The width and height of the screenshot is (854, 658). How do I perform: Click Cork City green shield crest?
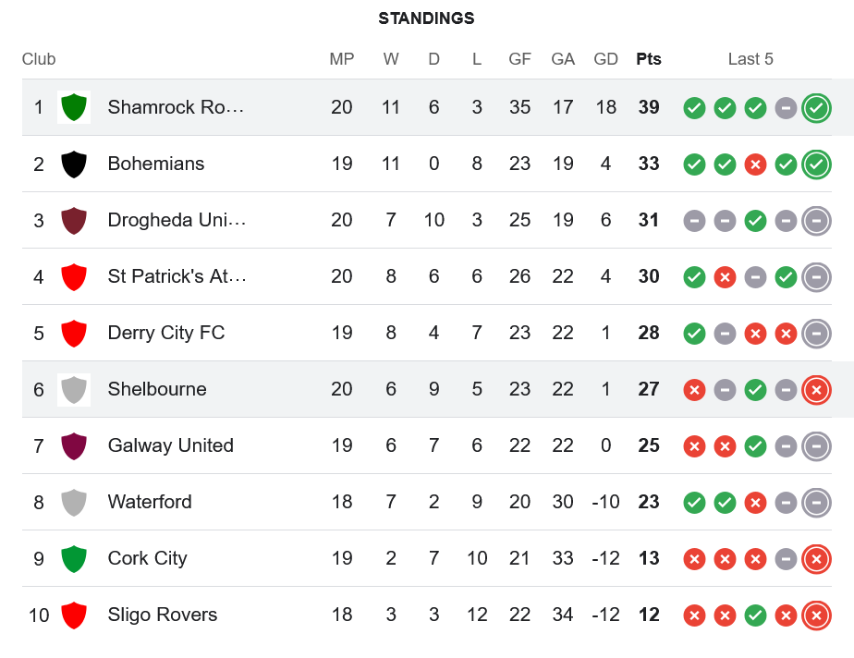pos(73,558)
